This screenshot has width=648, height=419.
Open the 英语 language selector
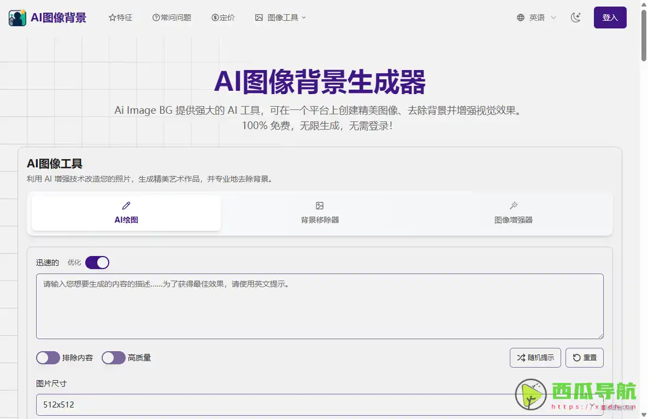tap(537, 18)
